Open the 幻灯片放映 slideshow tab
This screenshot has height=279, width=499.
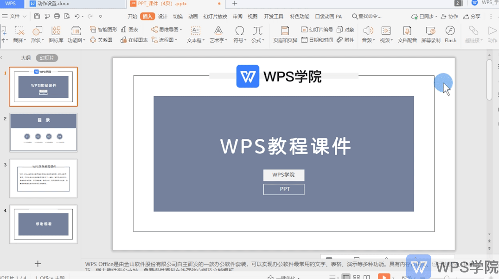215,17
